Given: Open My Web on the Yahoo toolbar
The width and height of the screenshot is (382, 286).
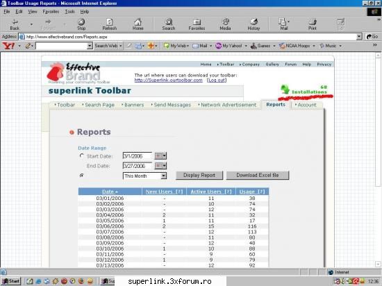Looking at the screenshot, I should point(176,46).
